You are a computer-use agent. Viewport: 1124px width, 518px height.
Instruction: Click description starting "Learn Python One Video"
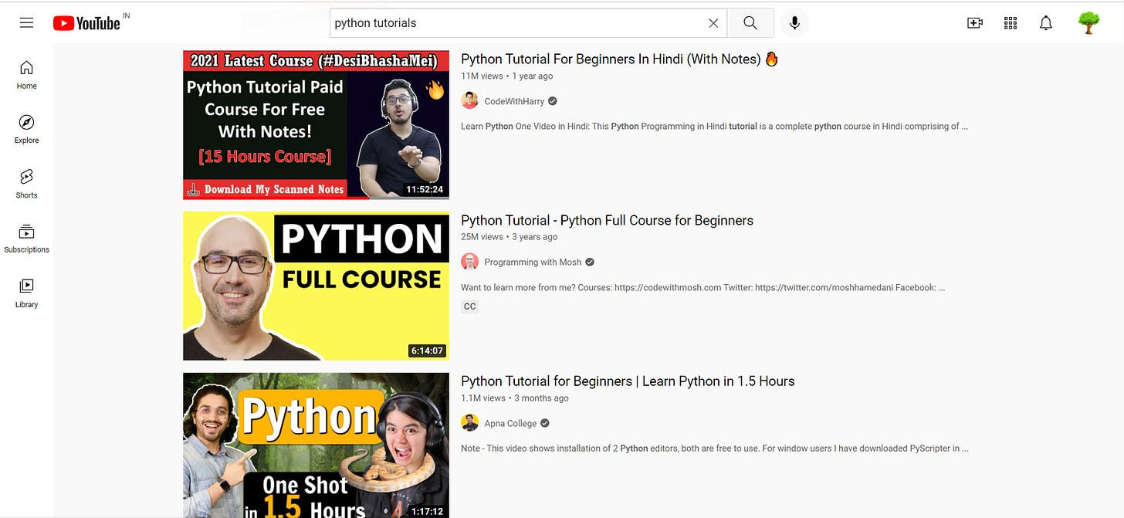pyautogui.click(x=714, y=127)
